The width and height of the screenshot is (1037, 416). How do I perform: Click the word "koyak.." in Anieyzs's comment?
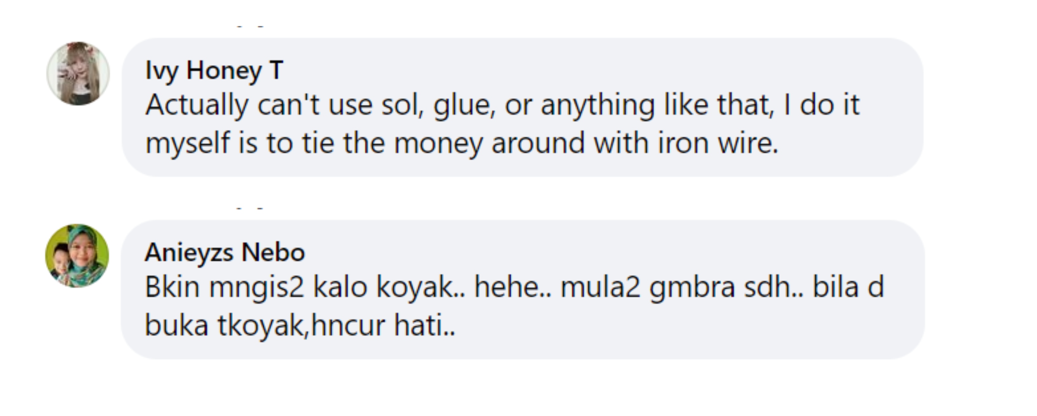[420, 287]
